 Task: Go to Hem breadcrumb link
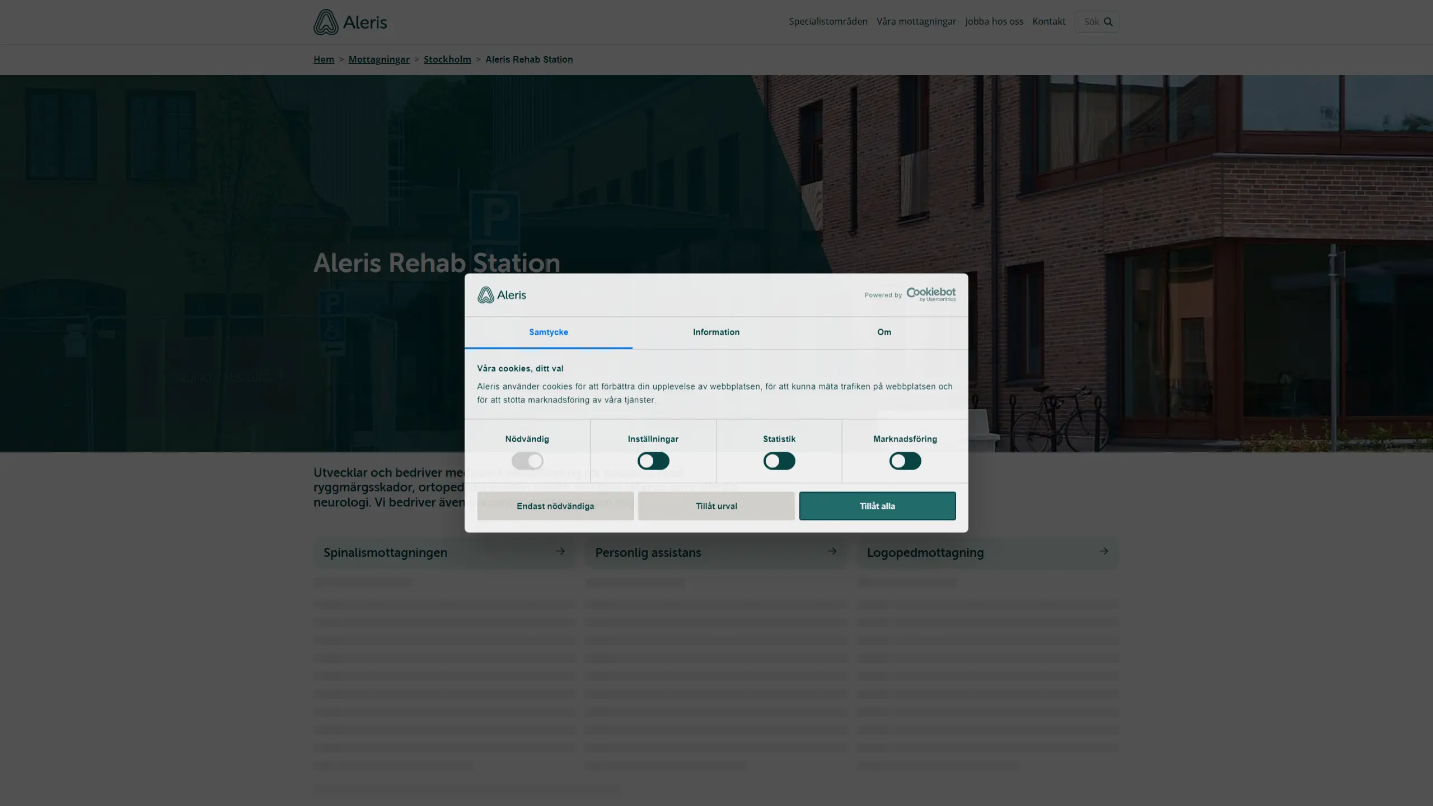pos(324,59)
